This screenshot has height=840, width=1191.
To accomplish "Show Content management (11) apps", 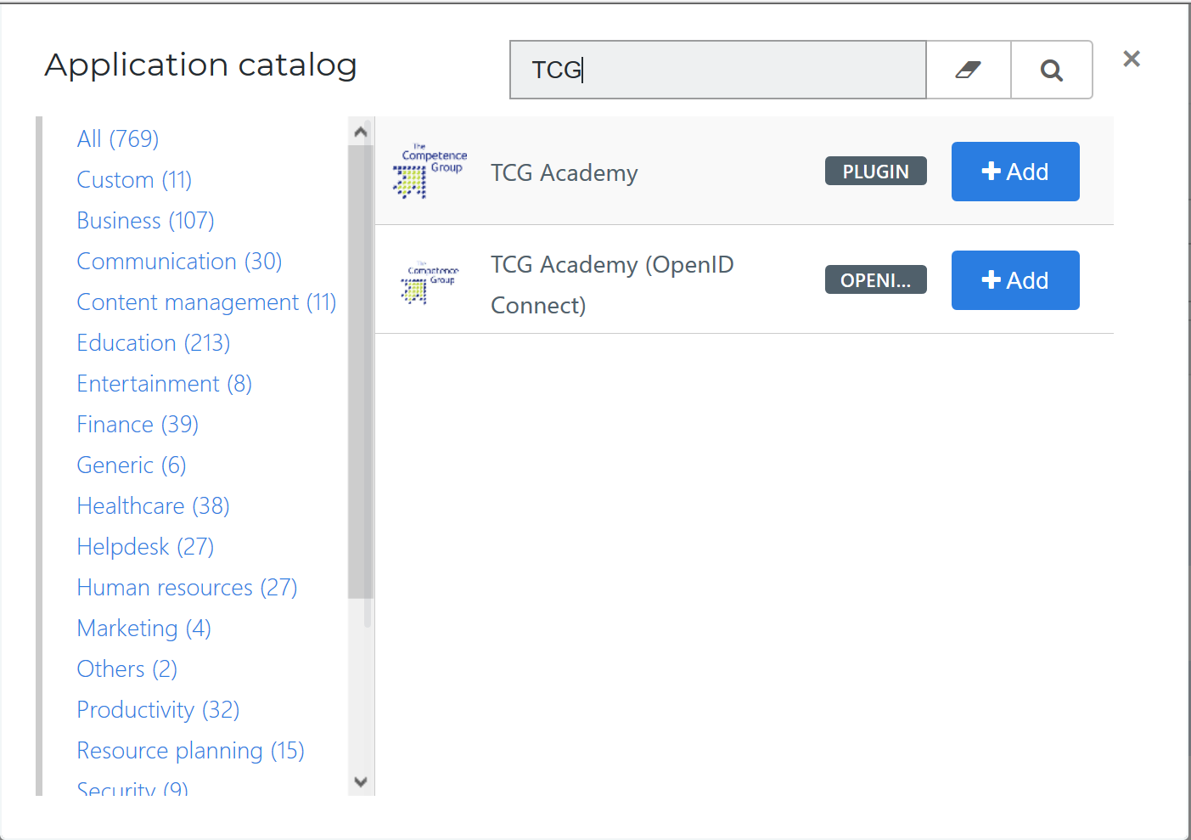I will [x=206, y=302].
